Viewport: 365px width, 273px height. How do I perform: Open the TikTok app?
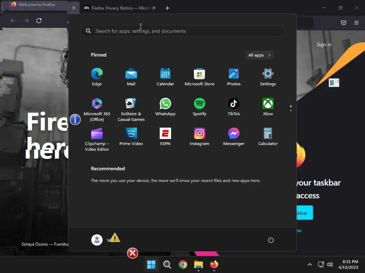[x=234, y=107]
